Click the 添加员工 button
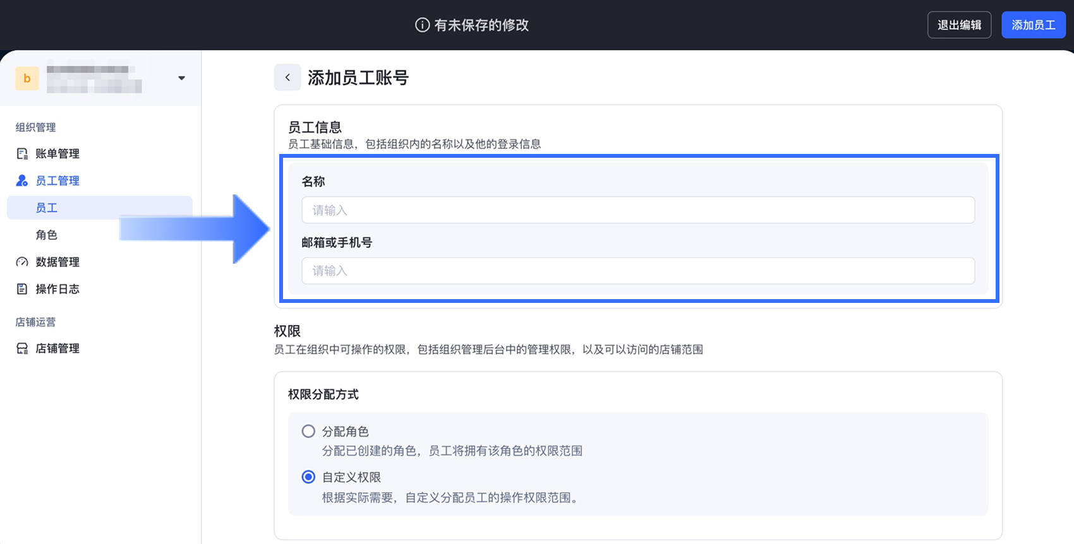Screen dimensions: 1074x544 pos(1034,25)
